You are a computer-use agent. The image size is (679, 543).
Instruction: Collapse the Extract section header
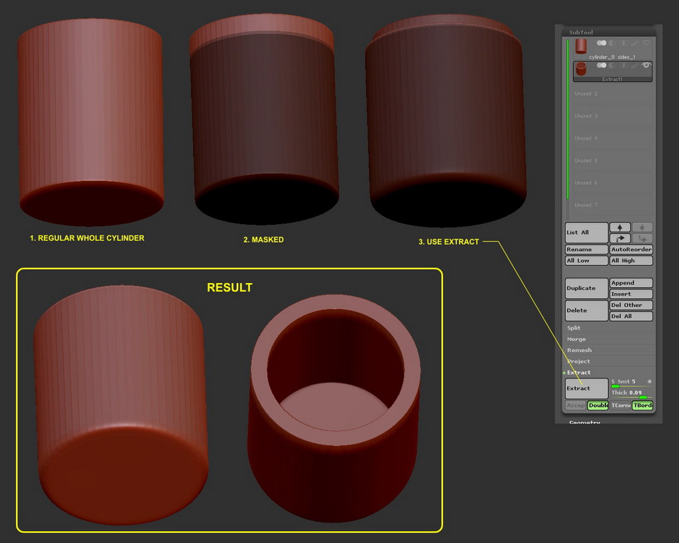coord(578,373)
